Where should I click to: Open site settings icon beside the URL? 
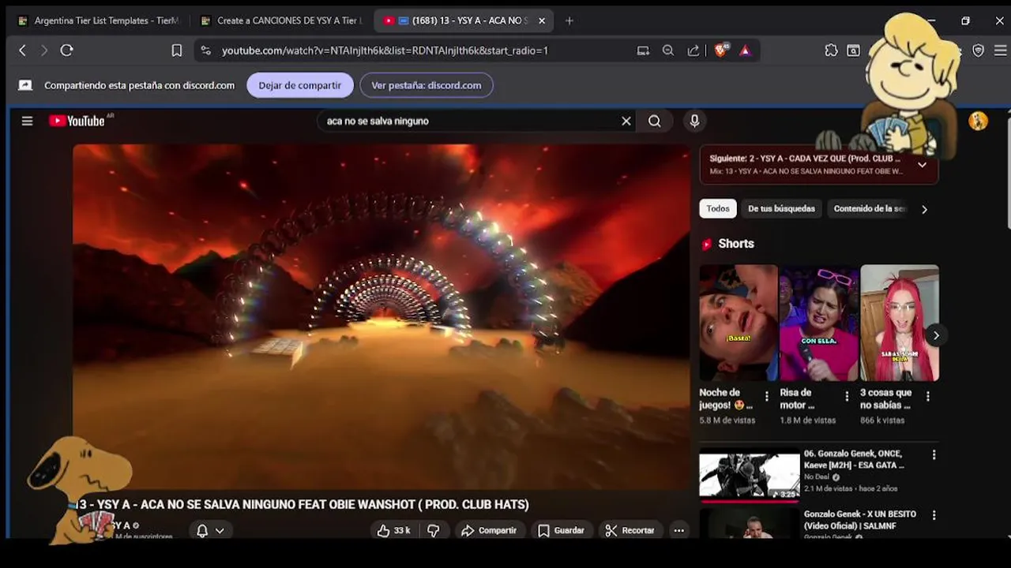205,50
